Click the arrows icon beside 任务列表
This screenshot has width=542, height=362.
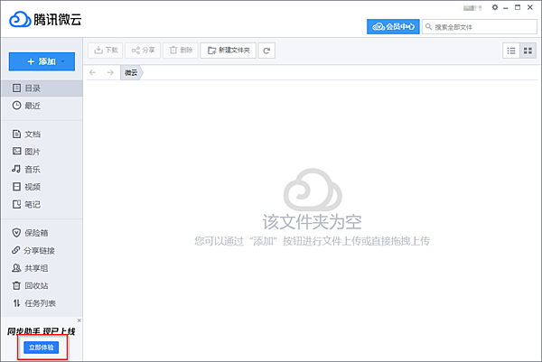(16, 303)
